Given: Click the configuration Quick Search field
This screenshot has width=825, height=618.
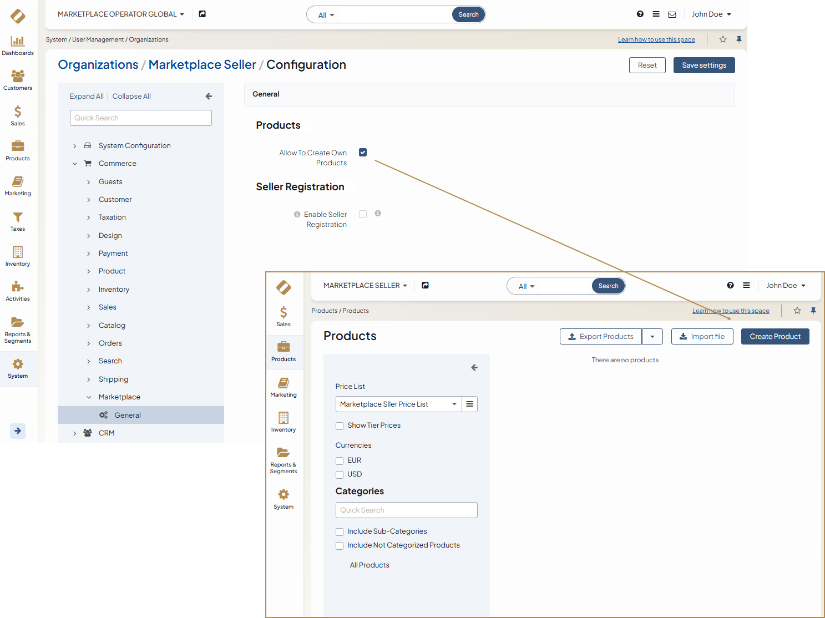Looking at the screenshot, I should (x=140, y=118).
